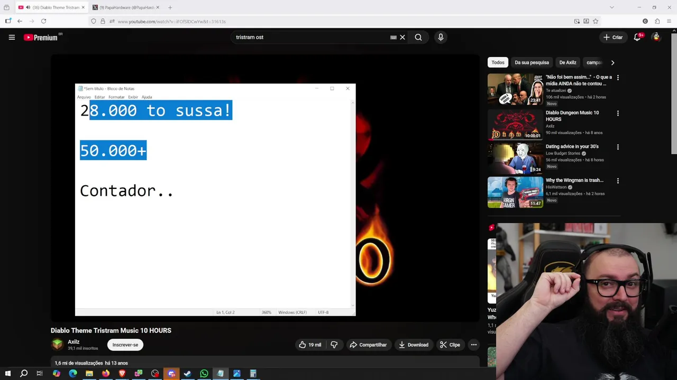The image size is (677, 380).
Task: Open more actions under the video
Action: point(474,345)
